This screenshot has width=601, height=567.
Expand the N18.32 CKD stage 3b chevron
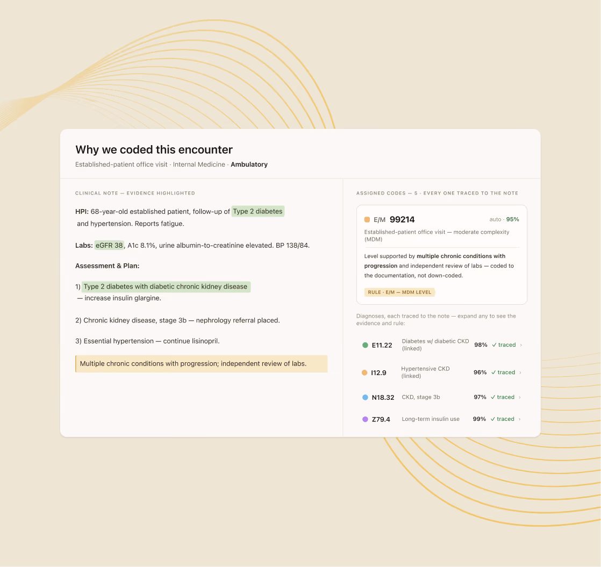[520, 397]
